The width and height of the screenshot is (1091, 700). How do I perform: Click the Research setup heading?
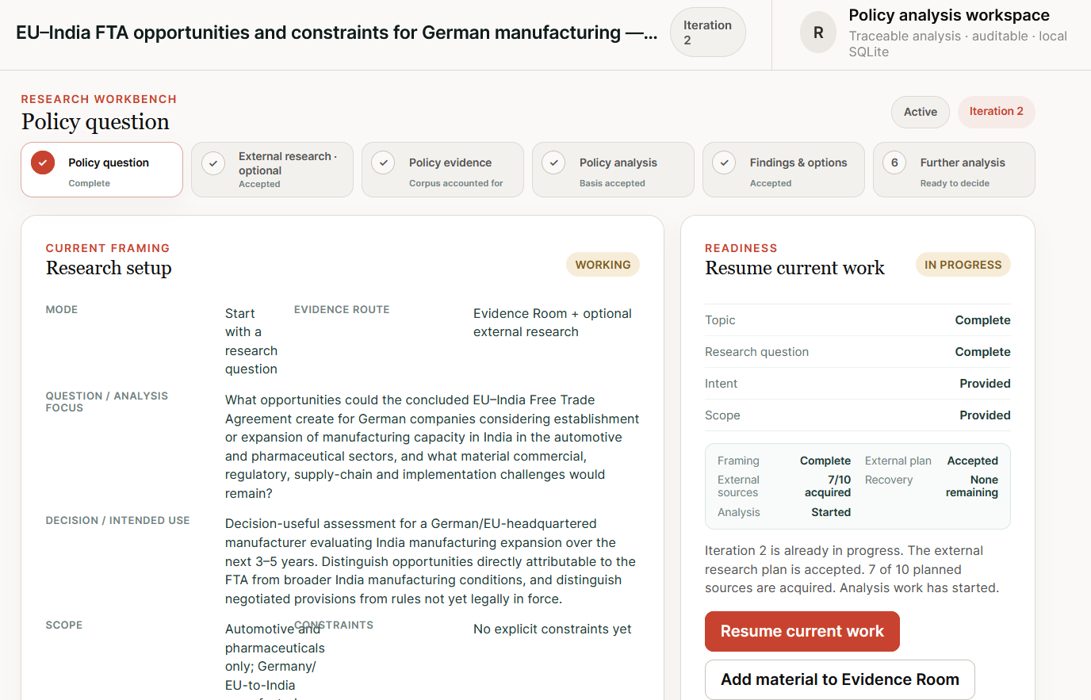(109, 268)
